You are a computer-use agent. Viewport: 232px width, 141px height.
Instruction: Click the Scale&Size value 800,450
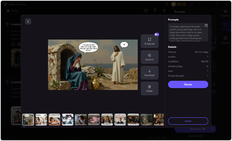(204, 61)
